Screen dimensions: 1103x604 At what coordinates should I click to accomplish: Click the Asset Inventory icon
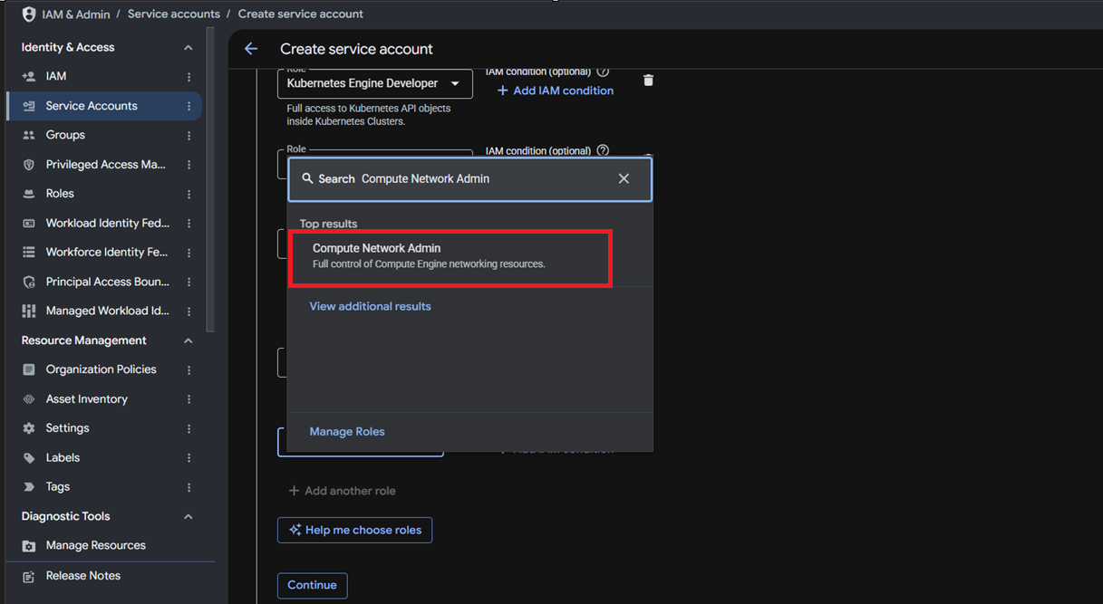29,399
